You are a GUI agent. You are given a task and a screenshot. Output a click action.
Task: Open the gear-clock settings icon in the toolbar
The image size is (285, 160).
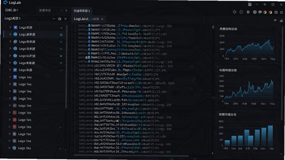click(276, 12)
